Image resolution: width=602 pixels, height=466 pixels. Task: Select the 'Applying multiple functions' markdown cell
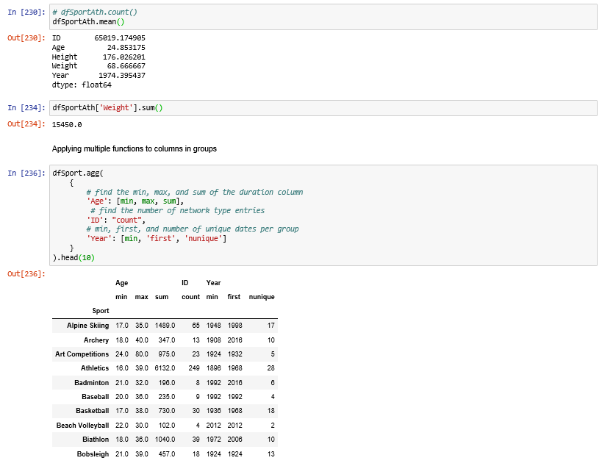[x=135, y=148]
